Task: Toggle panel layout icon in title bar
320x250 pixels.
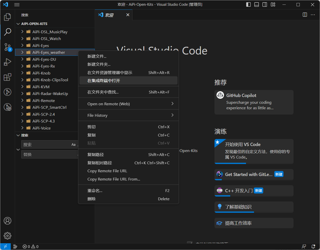Action: (x=256, y=4)
